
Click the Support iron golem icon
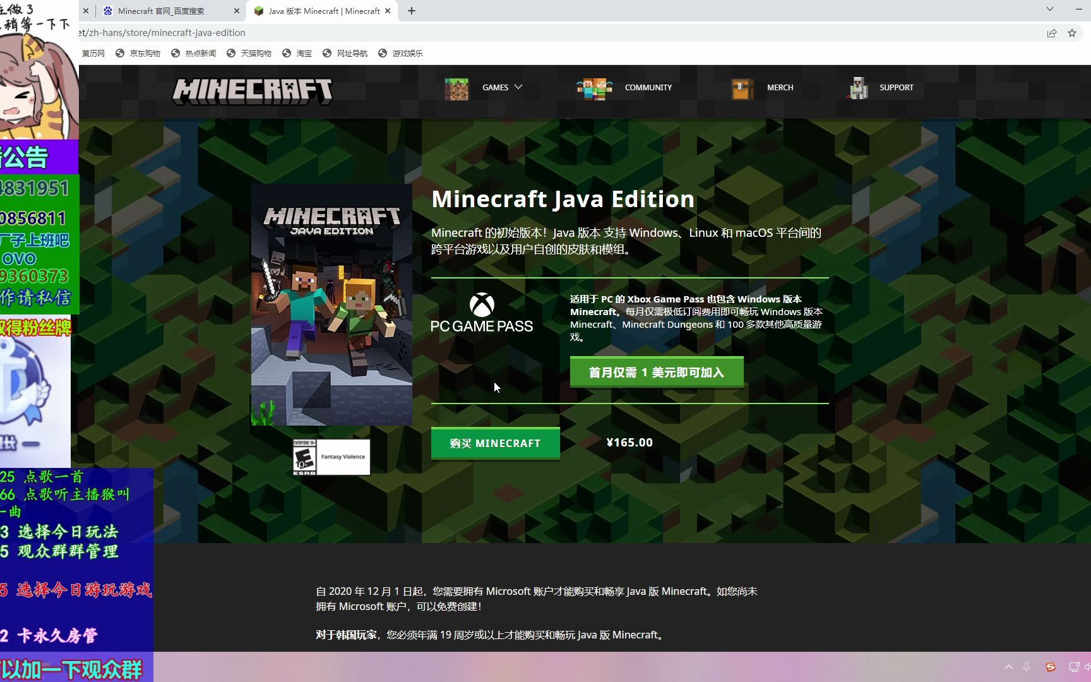tap(857, 88)
